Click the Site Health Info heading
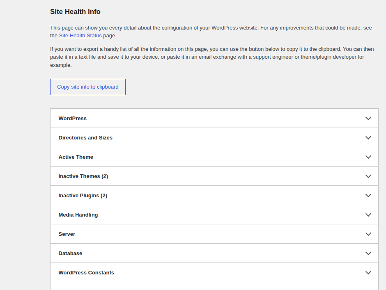 click(x=75, y=11)
